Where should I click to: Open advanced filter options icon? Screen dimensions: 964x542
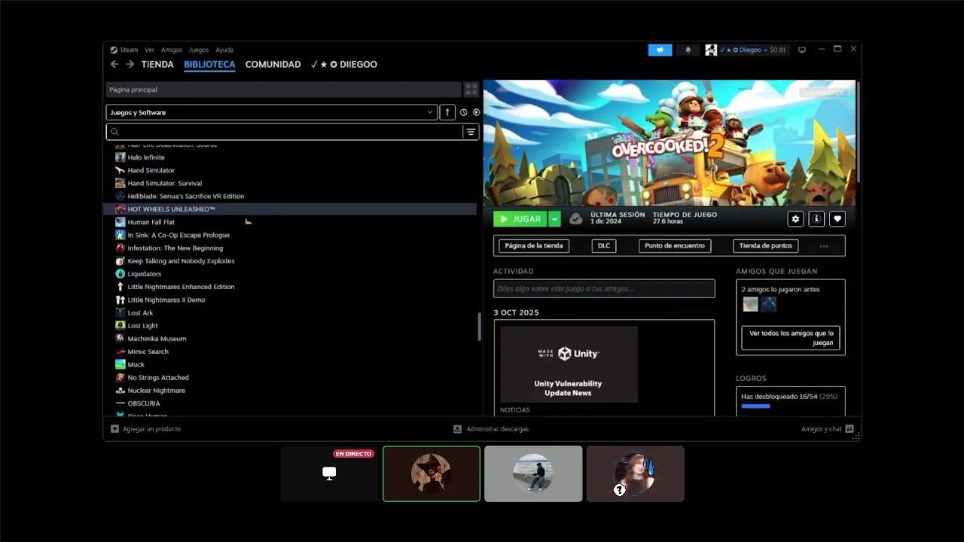[471, 132]
